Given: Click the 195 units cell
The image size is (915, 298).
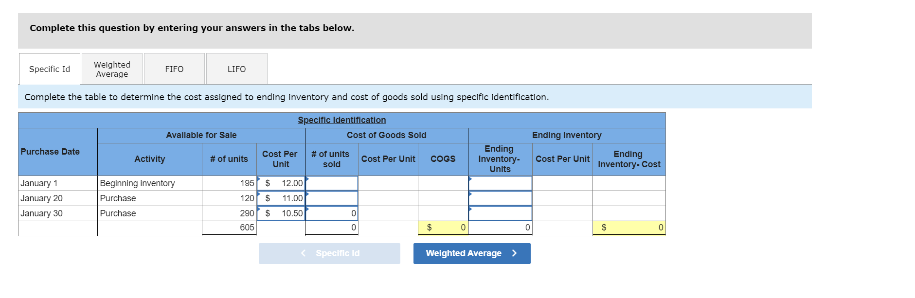Looking at the screenshot, I should pyautogui.click(x=229, y=183).
